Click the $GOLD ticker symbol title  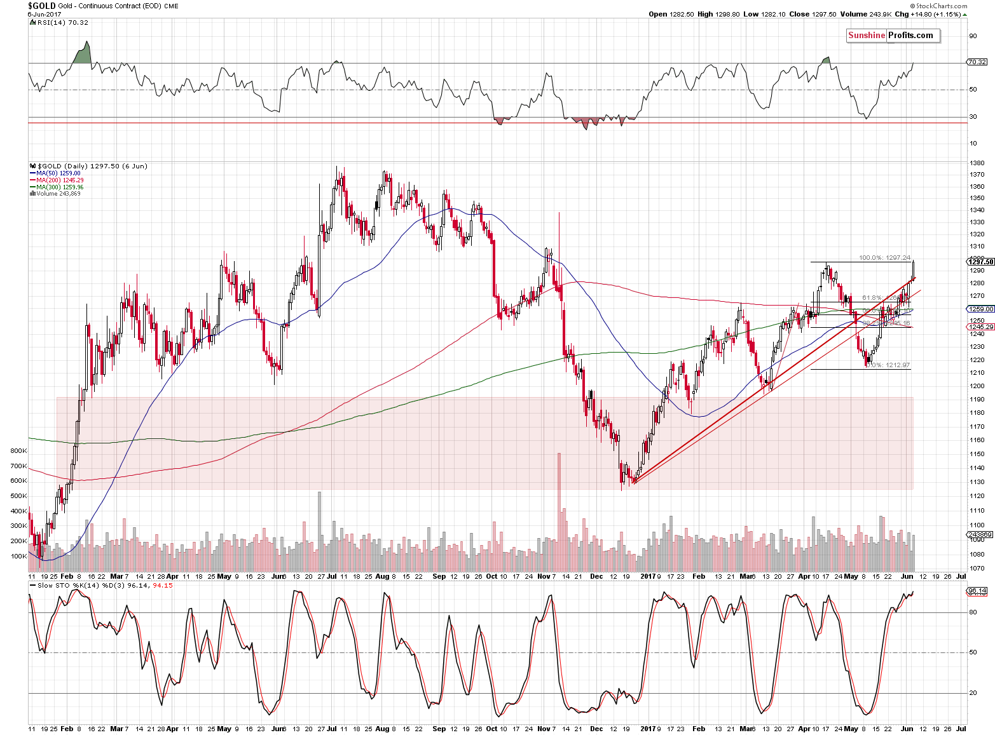[x=41, y=6]
